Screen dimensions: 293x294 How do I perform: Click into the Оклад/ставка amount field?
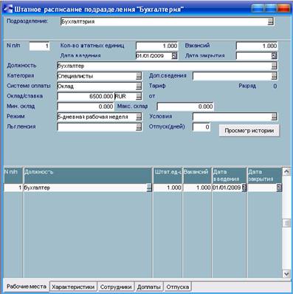point(86,96)
